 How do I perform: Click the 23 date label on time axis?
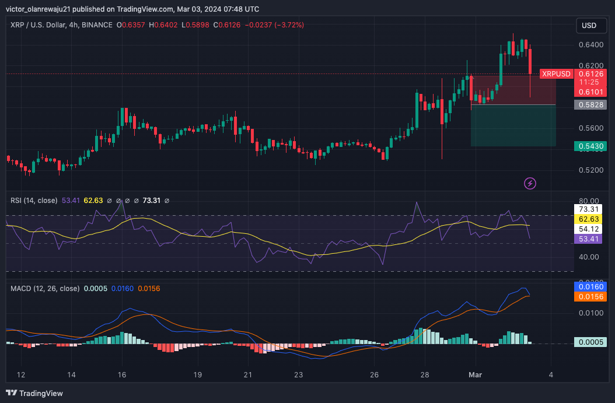point(299,375)
